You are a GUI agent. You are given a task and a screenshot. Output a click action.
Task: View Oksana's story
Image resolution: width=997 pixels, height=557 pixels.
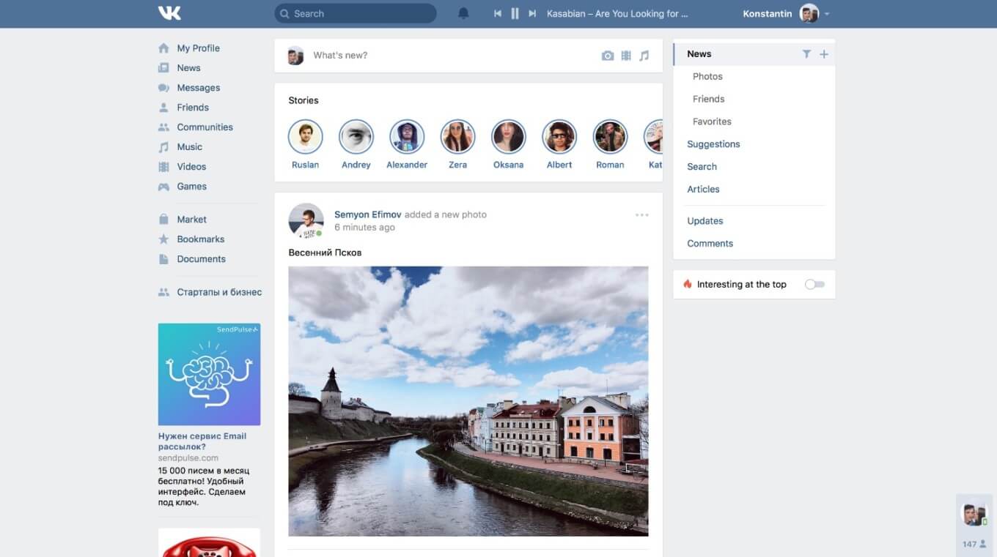508,137
